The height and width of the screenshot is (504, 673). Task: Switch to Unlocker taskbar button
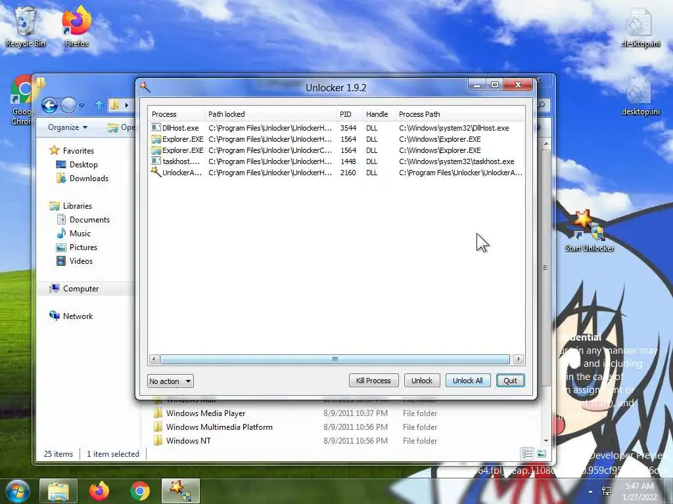[x=181, y=491]
